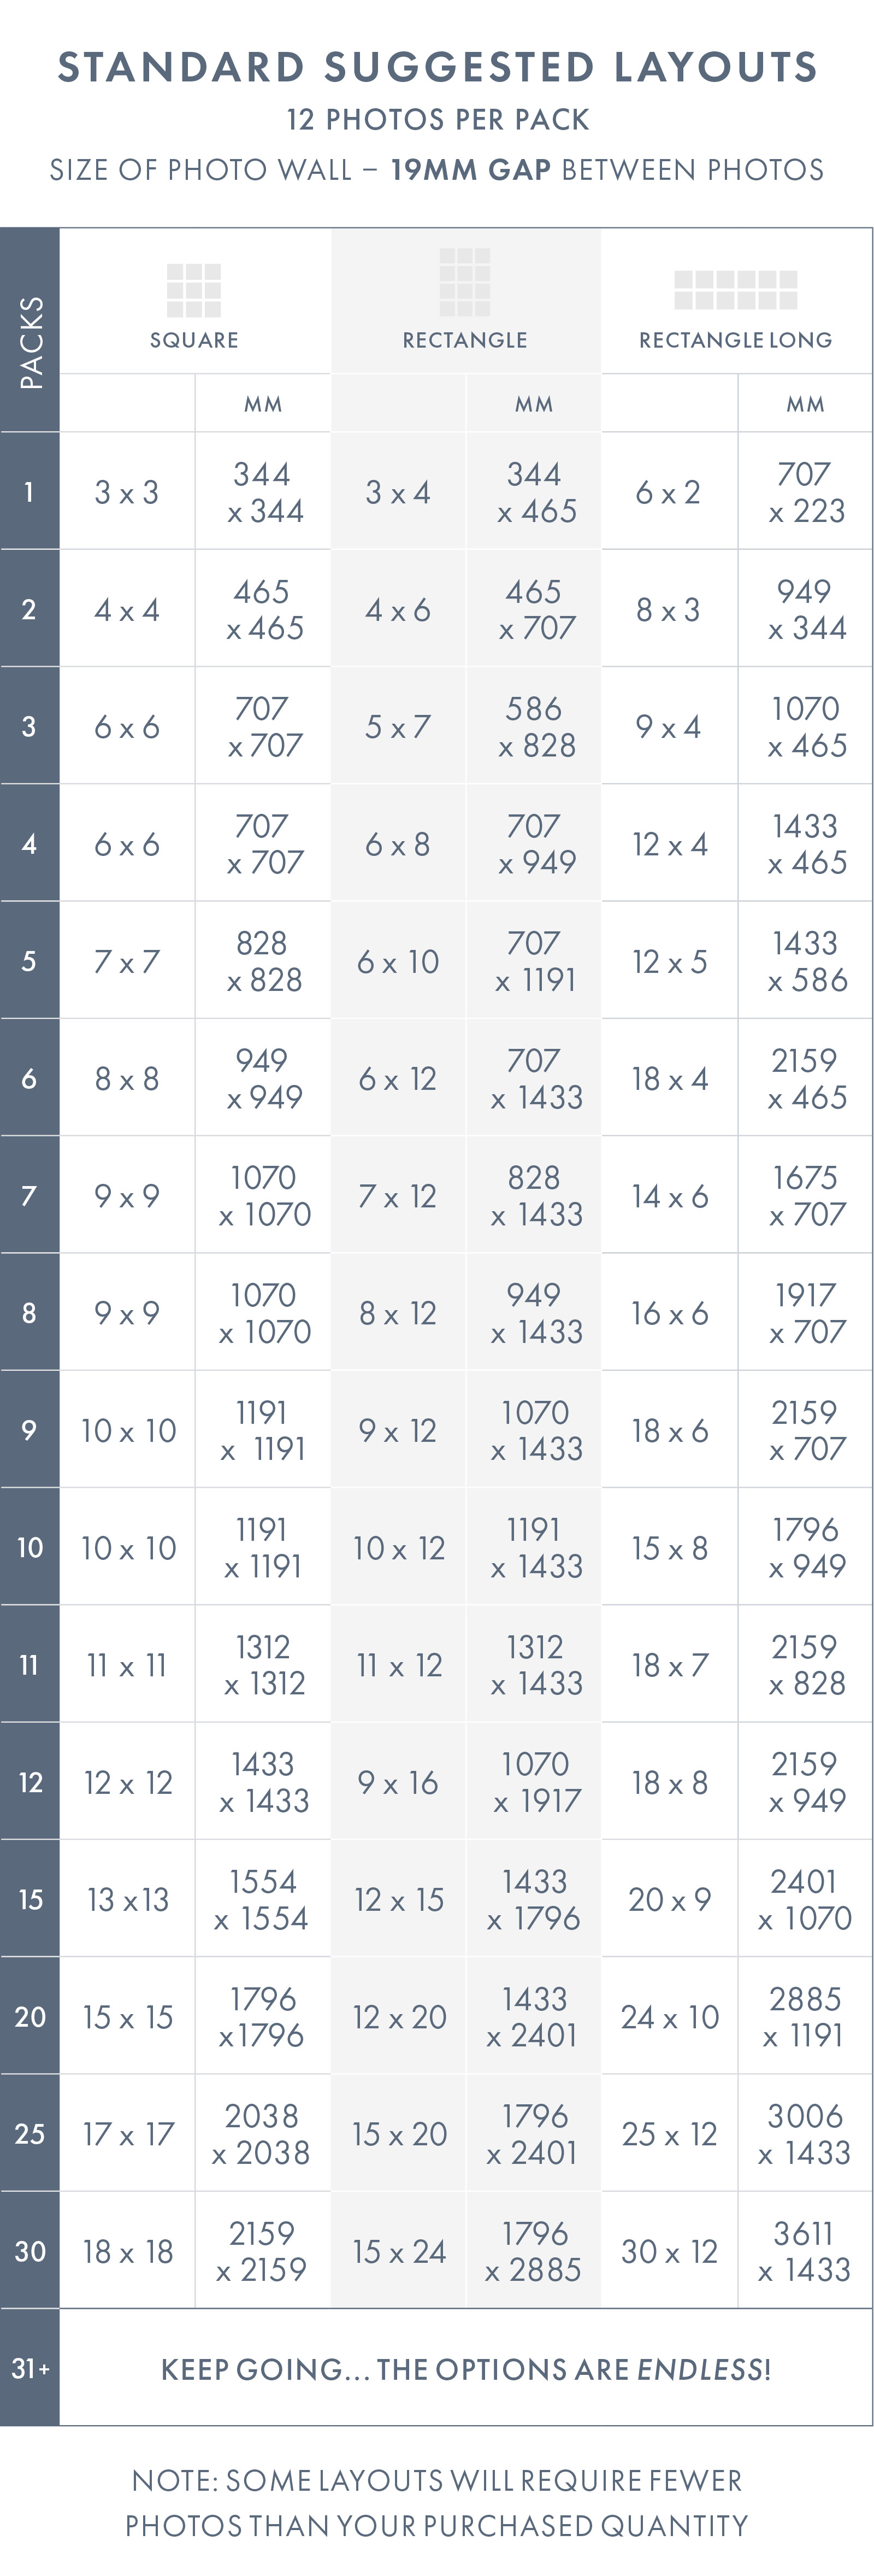Screen dimensions: 874x2576
Task: Select the 3 x 3 square layout cell
Action: tap(127, 492)
